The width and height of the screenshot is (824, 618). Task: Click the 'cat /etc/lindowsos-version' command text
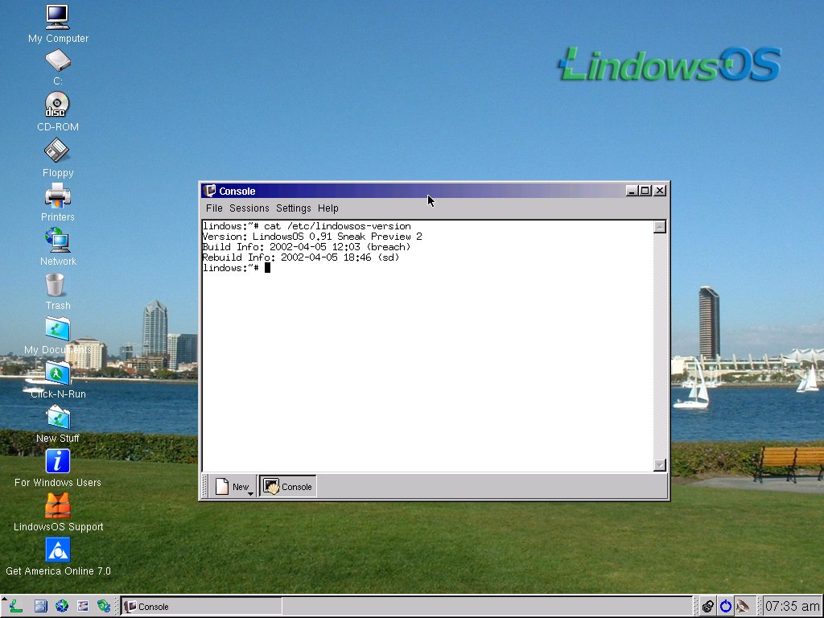[337, 226]
